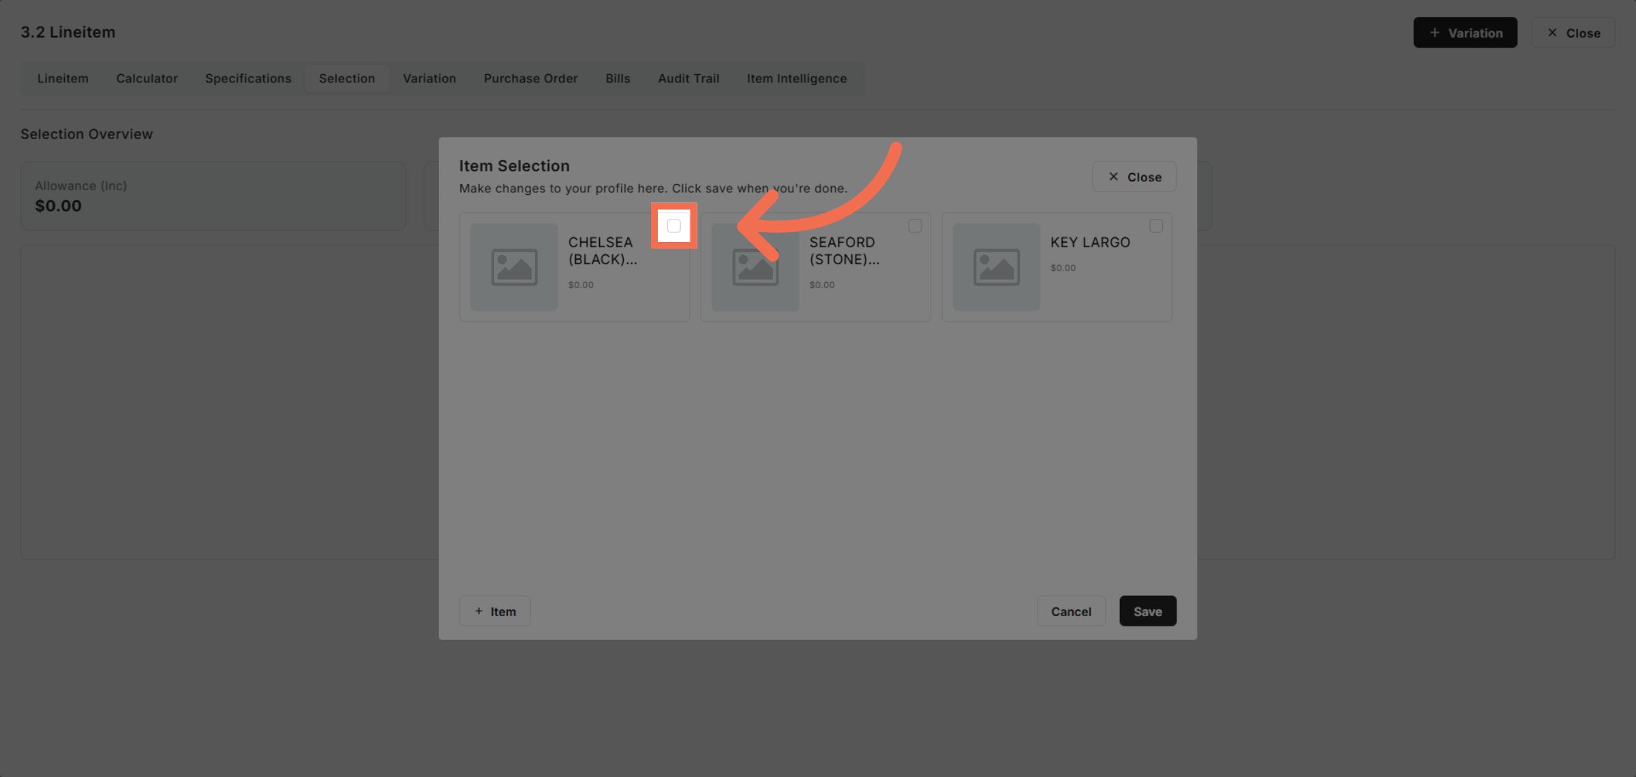Cancel the item selection dialog
The image size is (1636, 777).
(x=1071, y=611)
